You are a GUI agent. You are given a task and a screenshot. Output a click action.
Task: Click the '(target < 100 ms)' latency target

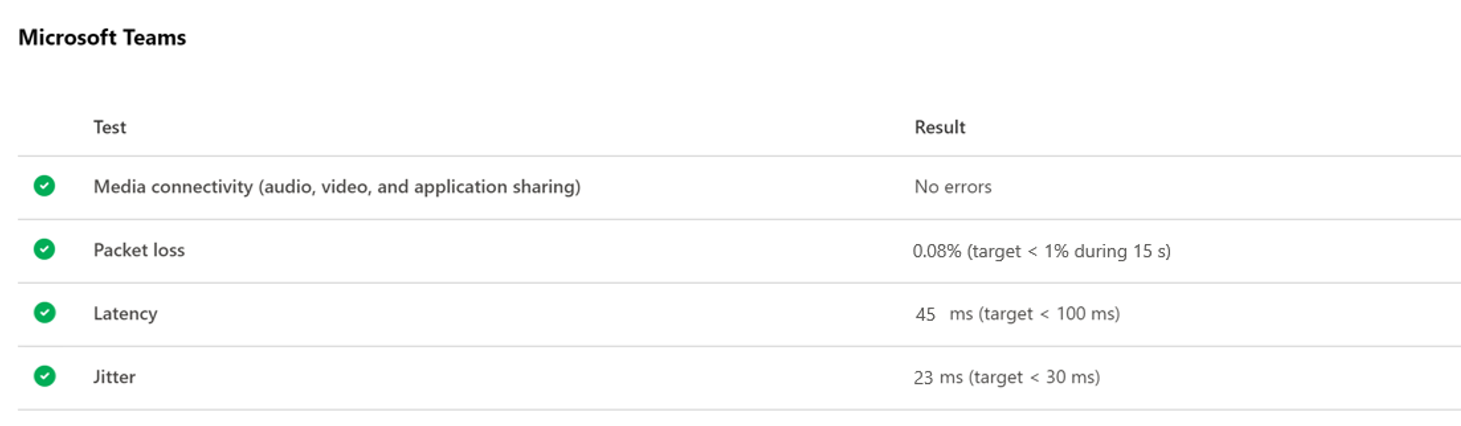click(x=1049, y=314)
